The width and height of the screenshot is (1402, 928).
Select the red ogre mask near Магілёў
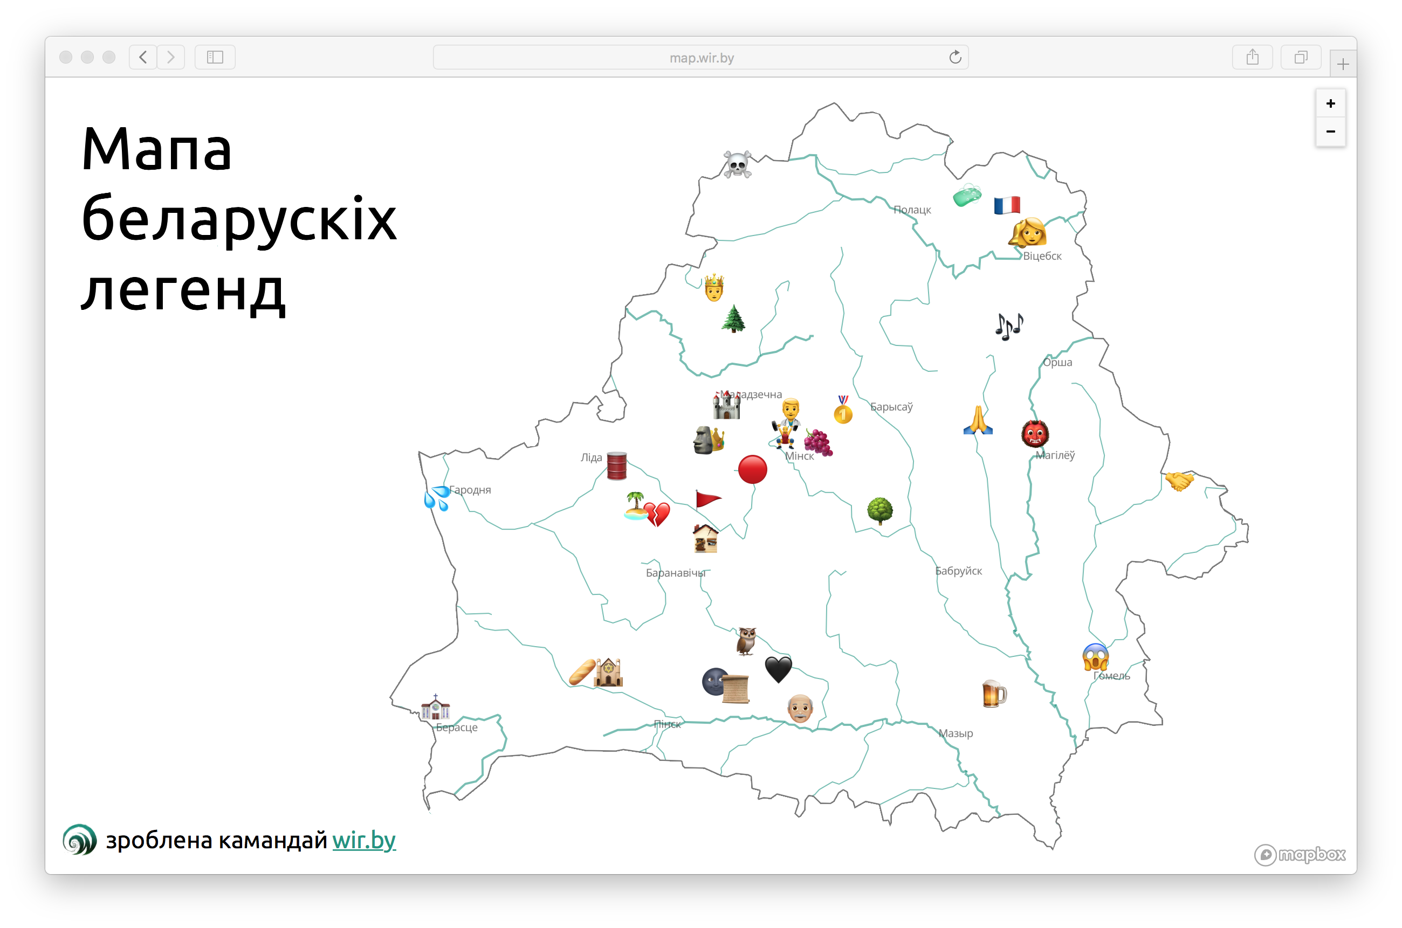pyautogui.click(x=1035, y=434)
